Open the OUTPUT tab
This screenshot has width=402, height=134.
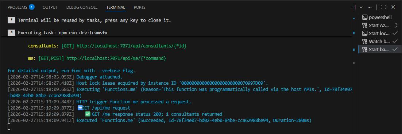[50, 7]
